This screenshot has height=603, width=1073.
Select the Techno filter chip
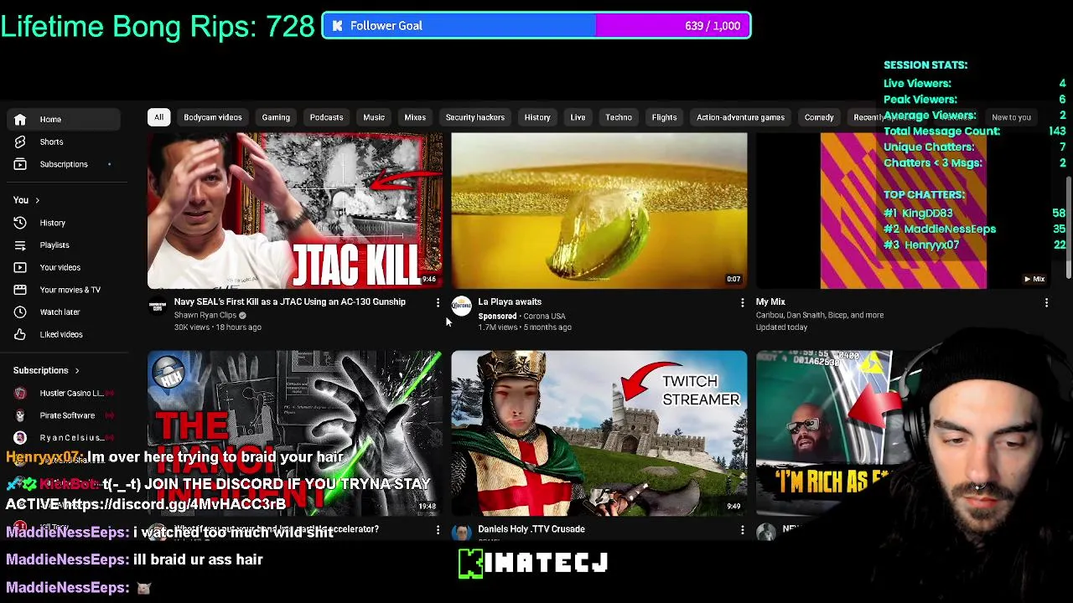point(619,117)
